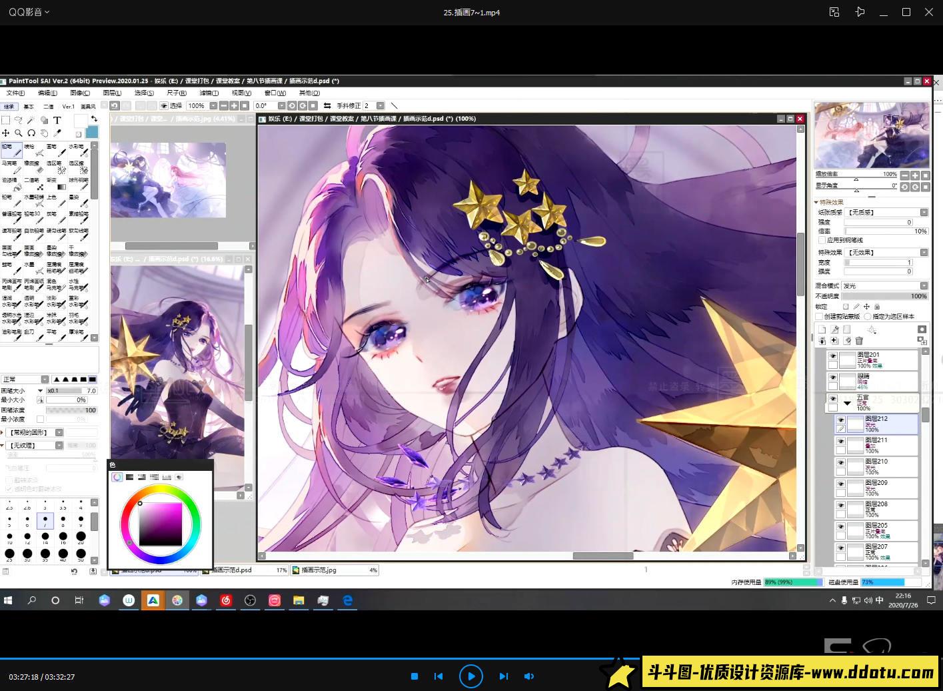Image resolution: width=943 pixels, height=691 pixels.
Task: Toggle the 最小浓度 checkbox
Action: click(40, 419)
